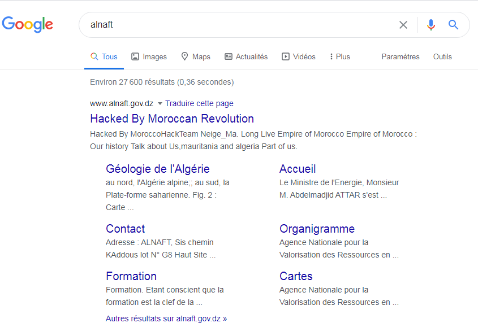478x336 pixels.
Task: Open the Organigramme sitelink
Action: (x=317, y=229)
